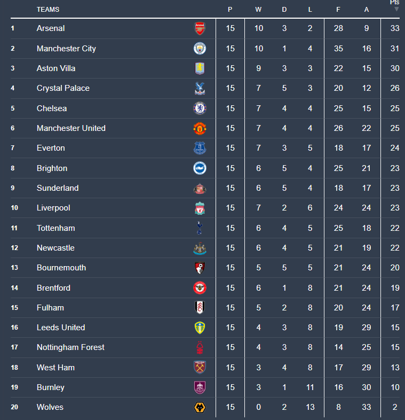Click the Arsenal club crest
This screenshot has height=420, width=405.
pos(199,28)
